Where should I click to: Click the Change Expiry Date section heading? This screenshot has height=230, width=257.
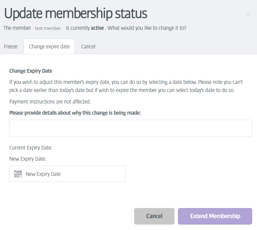click(x=31, y=71)
